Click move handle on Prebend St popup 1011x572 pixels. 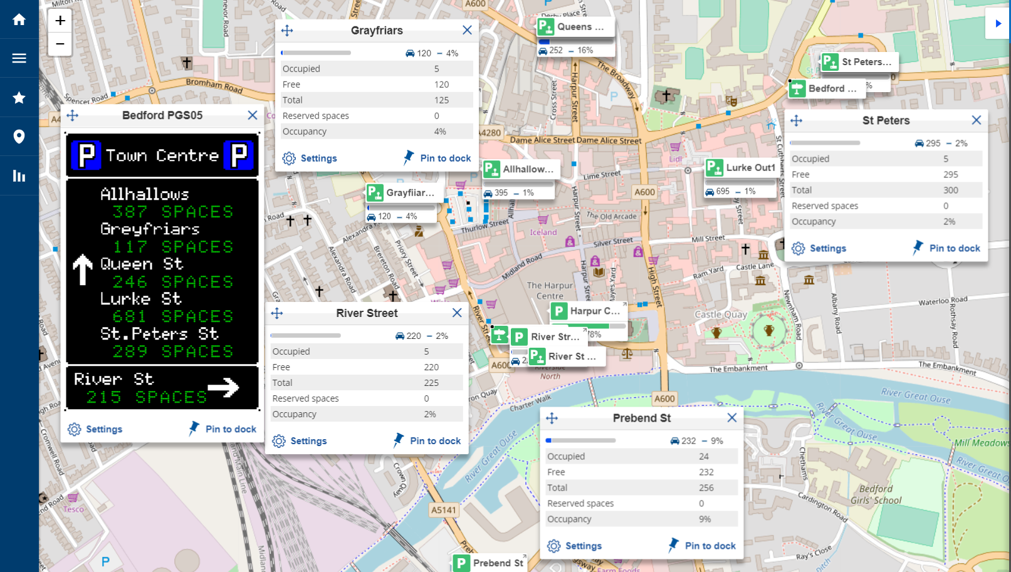coord(552,418)
